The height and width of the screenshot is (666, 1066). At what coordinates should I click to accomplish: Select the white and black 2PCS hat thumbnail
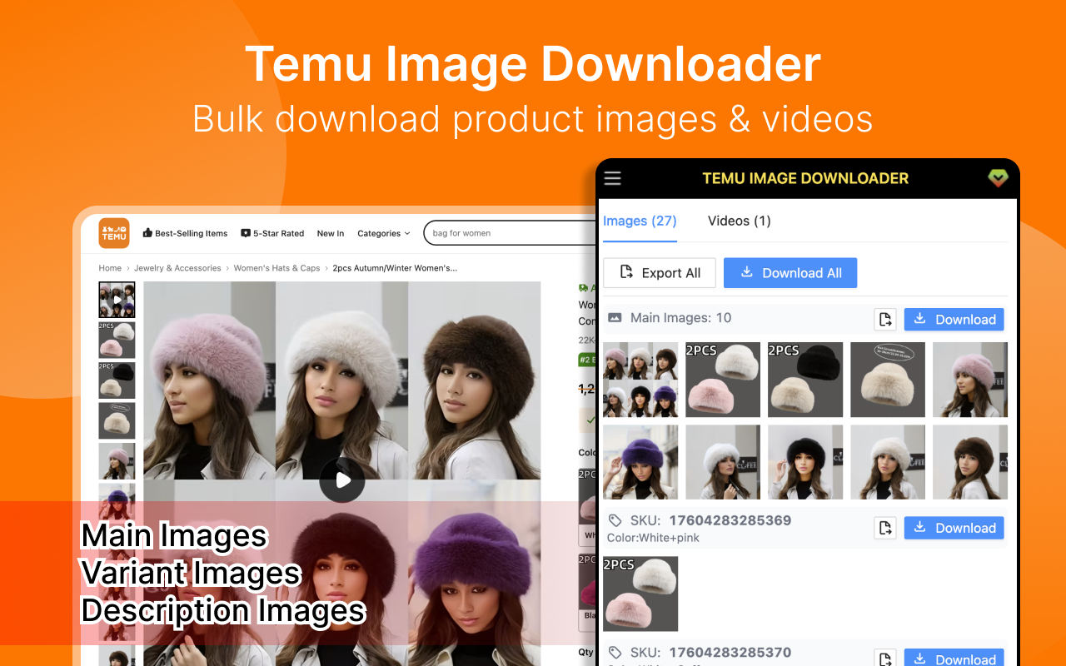pyautogui.click(x=805, y=380)
